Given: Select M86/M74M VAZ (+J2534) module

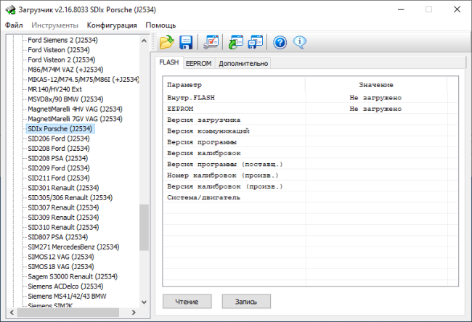Looking at the screenshot, I should 65,70.
